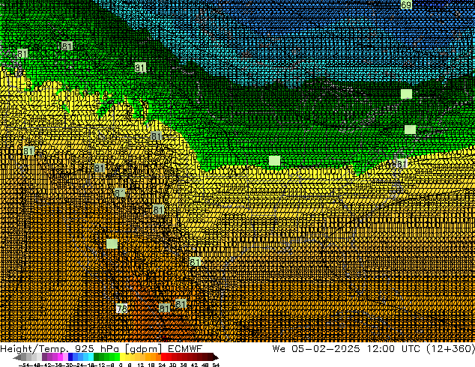Click the 12 legend value
This screenshot has height=367, width=475.
[x=141, y=366]
